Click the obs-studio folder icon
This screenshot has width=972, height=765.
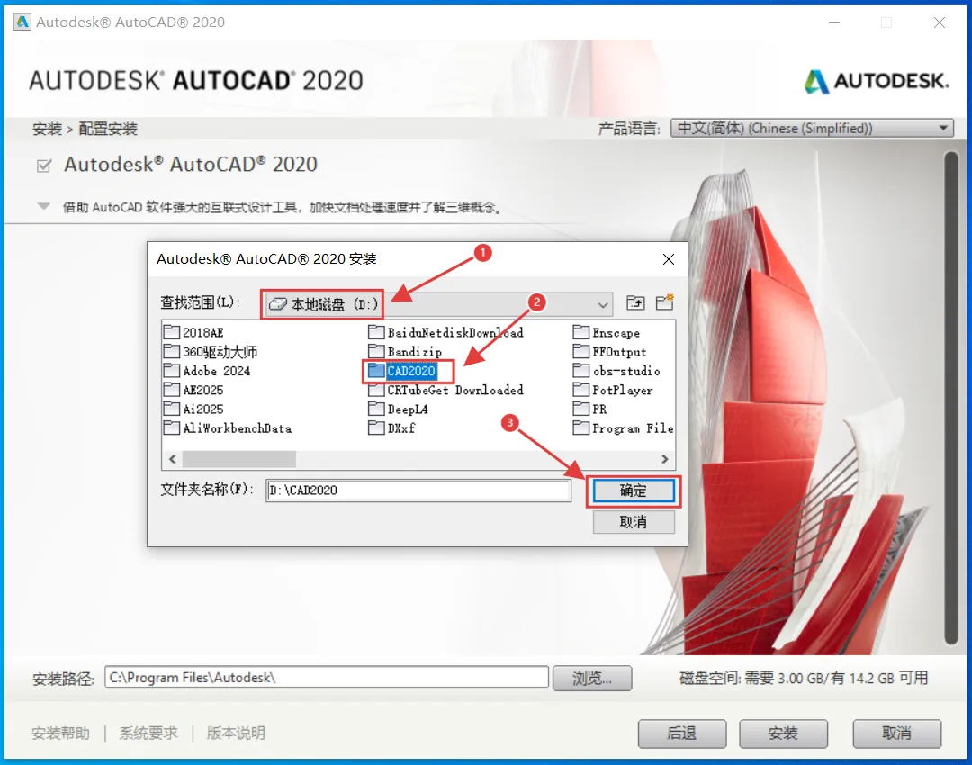click(x=580, y=371)
